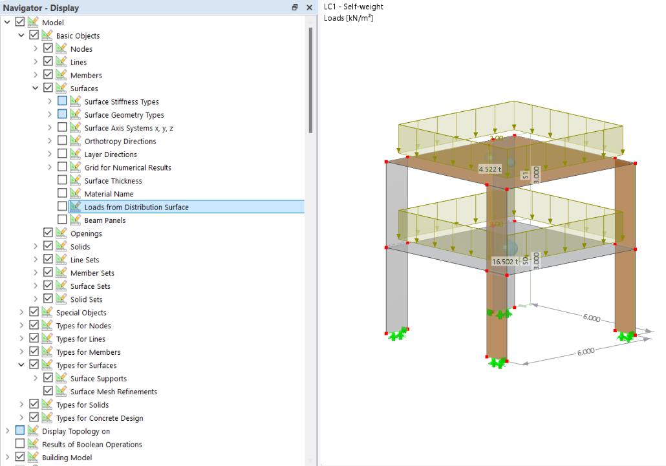Image resolution: width=666 pixels, height=466 pixels.
Task: Expand the Building Model node
Action: pyautogui.click(x=7, y=457)
